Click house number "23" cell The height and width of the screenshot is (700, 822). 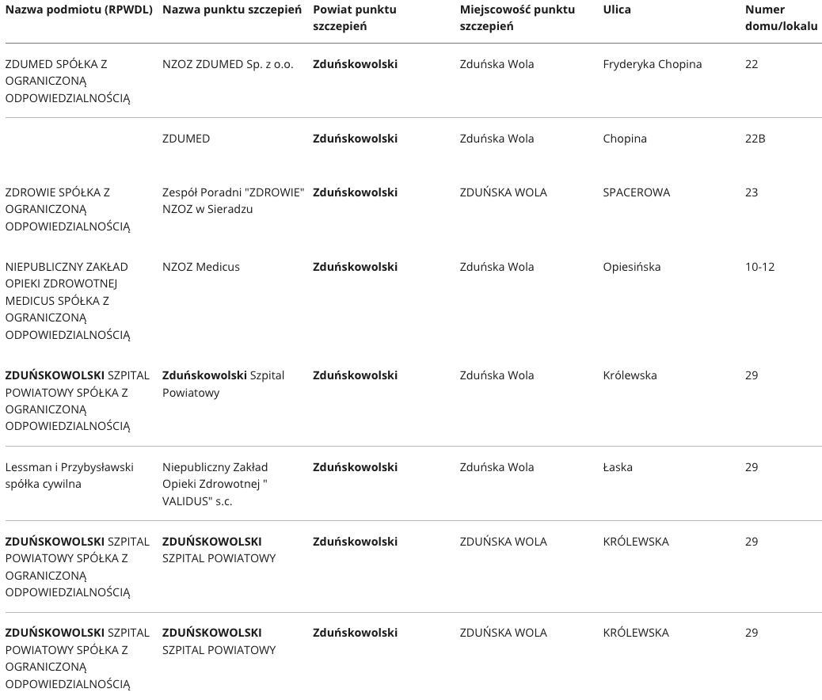(x=752, y=192)
